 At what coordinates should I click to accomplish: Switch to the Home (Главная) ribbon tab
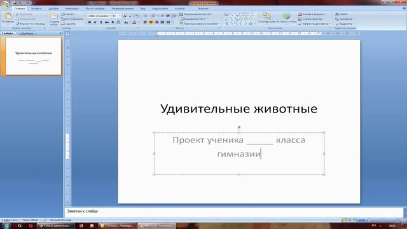pos(20,8)
